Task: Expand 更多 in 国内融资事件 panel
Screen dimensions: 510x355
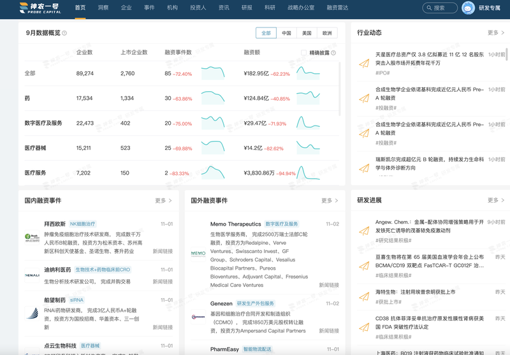Action: 163,201
